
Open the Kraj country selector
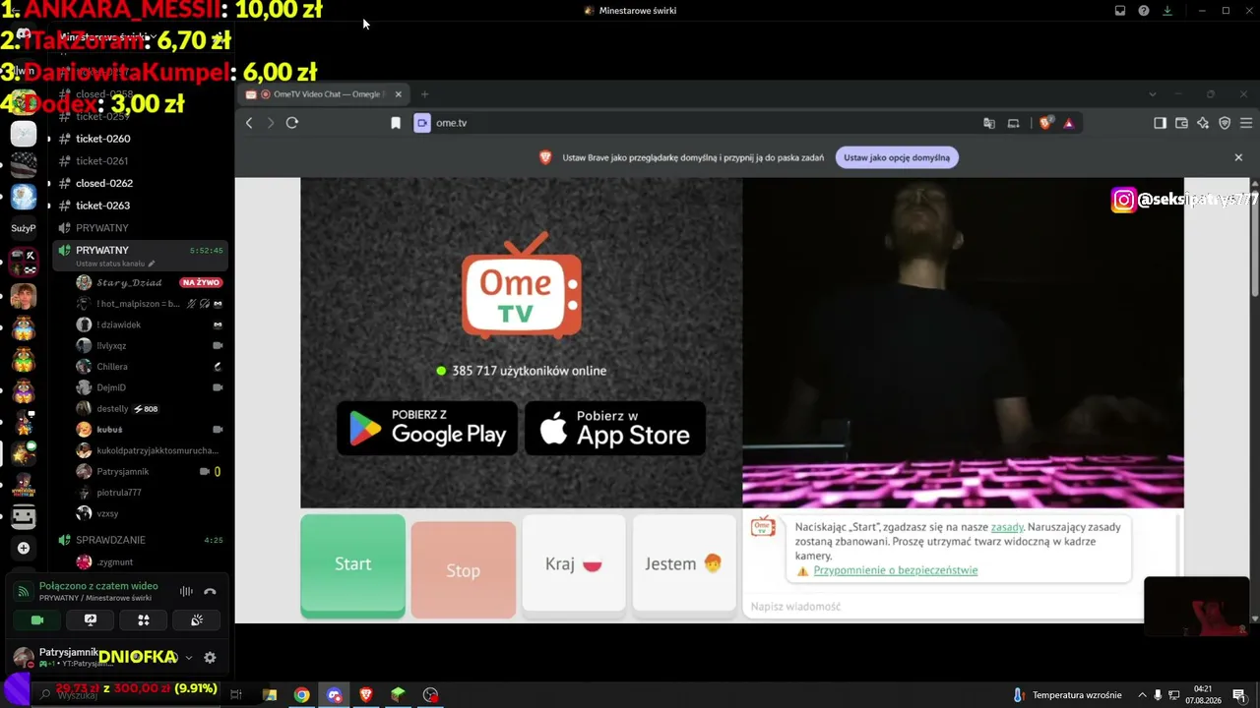(x=574, y=564)
